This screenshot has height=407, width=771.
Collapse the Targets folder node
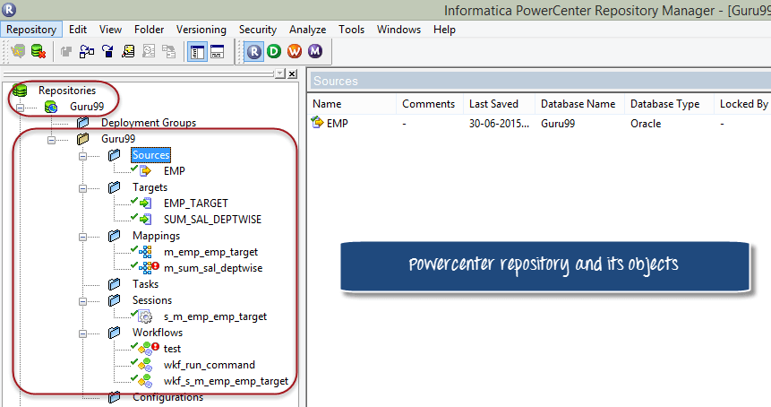83,188
